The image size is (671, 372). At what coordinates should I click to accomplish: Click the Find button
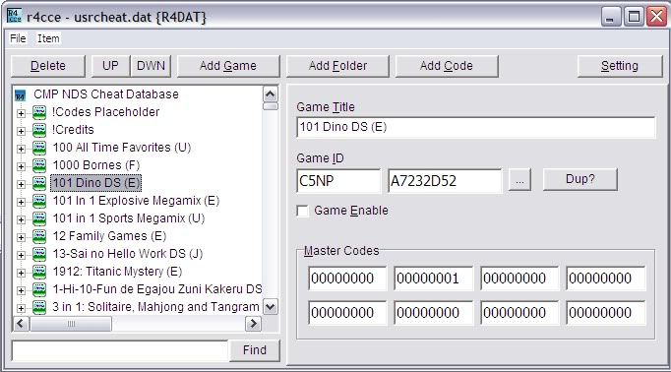(255, 350)
